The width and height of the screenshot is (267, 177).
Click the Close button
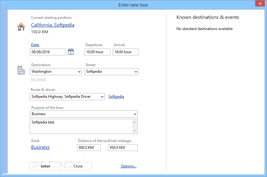pos(78,166)
